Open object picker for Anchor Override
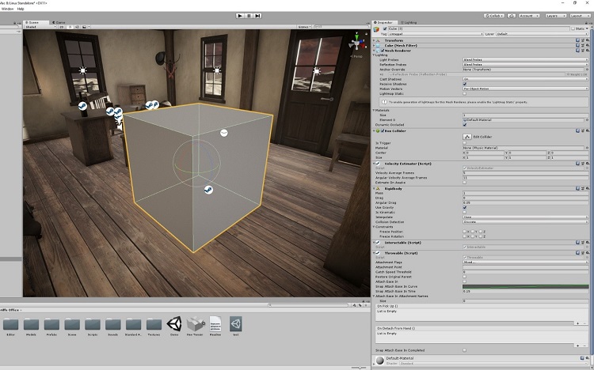 pyautogui.click(x=587, y=70)
